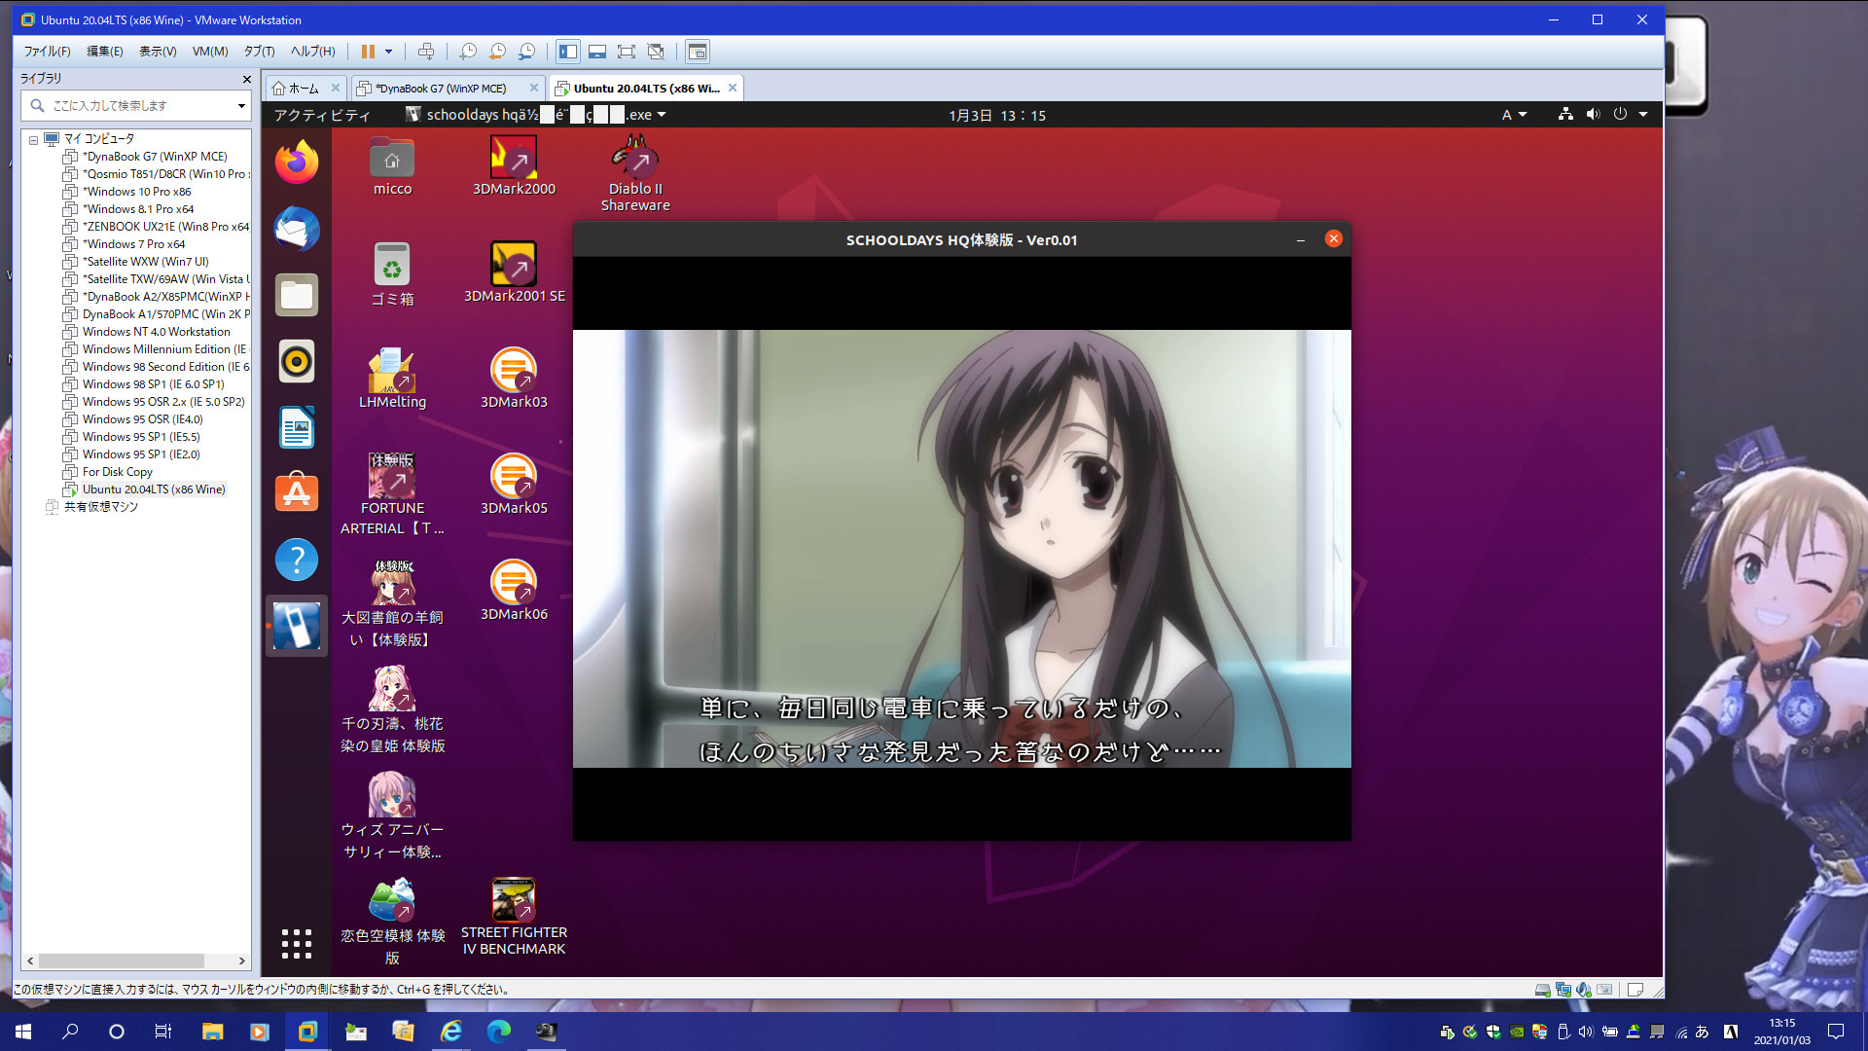Screen dimensions: 1868x1051
Task: Select the 3DMark2001 SE shortcut
Action: [514, 272]
